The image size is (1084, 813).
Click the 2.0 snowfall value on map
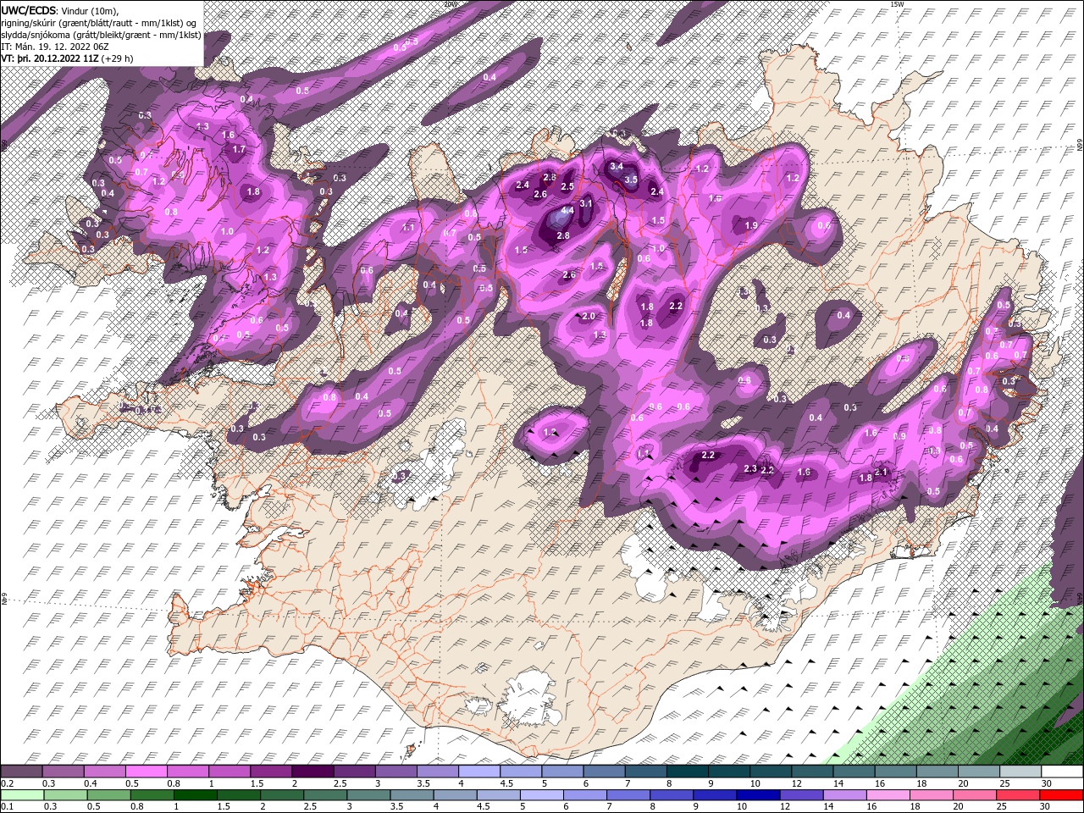tap(589, 317)
